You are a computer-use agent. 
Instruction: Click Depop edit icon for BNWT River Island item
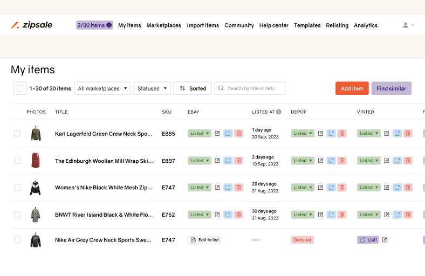click(x=320, y=215)
